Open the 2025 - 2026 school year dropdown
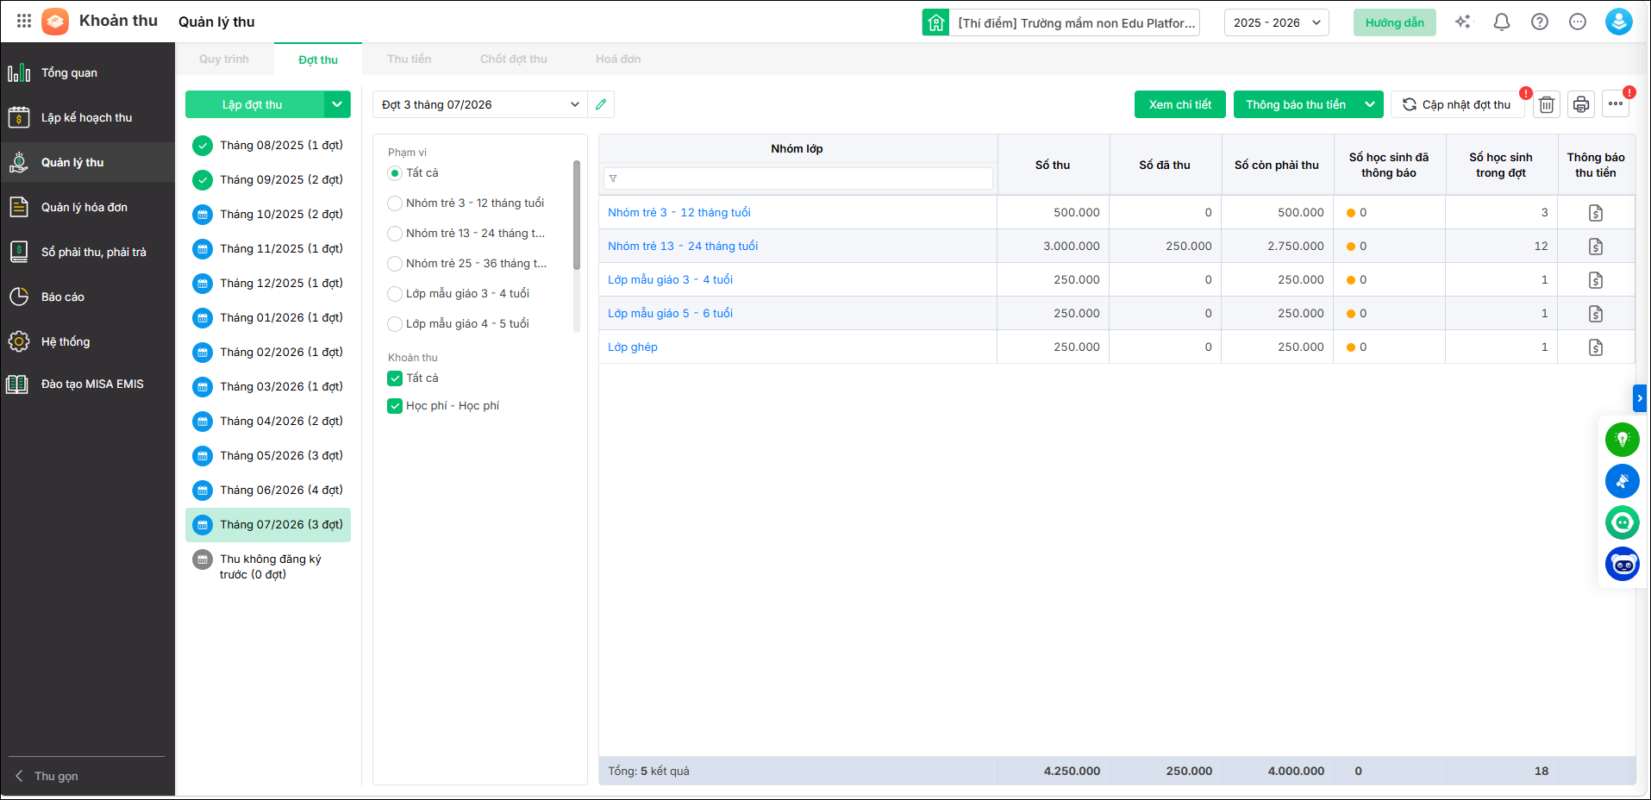 point(1276,22)
